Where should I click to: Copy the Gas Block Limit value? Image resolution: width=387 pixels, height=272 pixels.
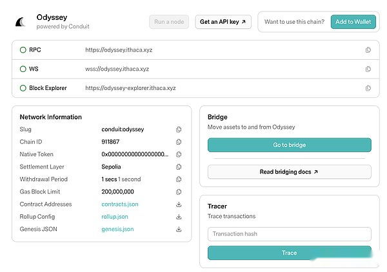click(x=179, y=192)
